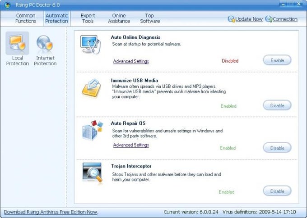Click the Virus definitions date text
The width and height of the screenshot is (307, 218).
tap(259, 212)
